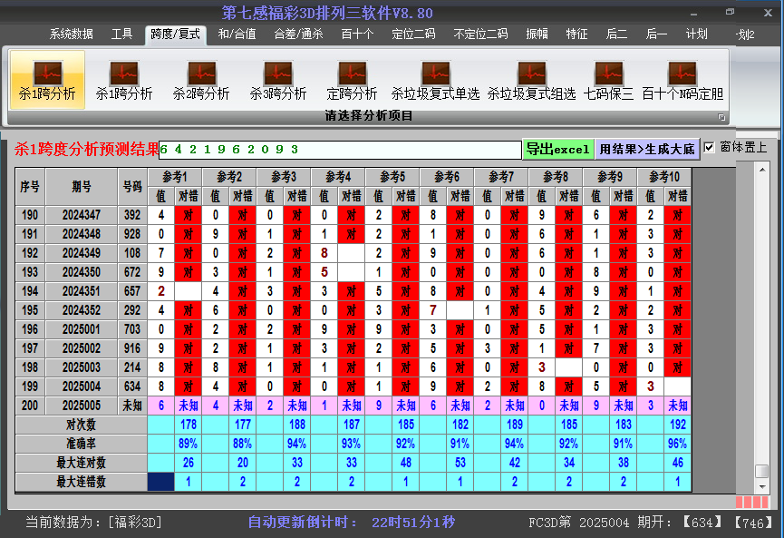Open 杀垃圾复式组选 from the ribbon
The height and width of the screenshot is (538, 784).
coord(531,80)
